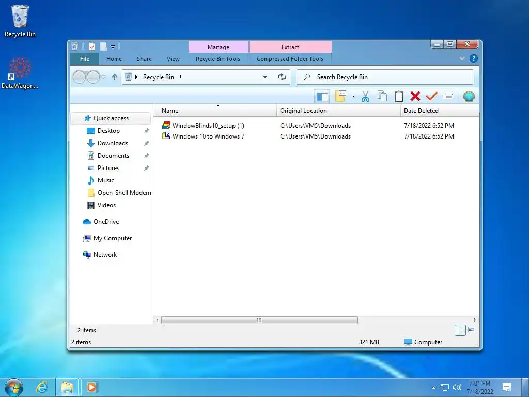Image resolution: width=529 pixels, height=397 pixels.
Task: Open the address bar history dropdown
Action: (x=264, y=77)
